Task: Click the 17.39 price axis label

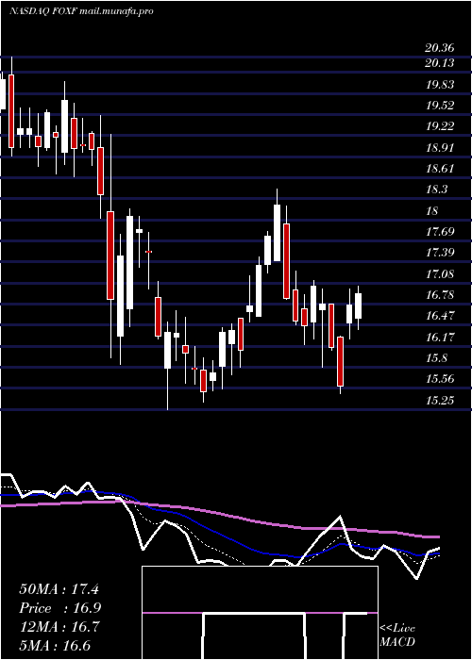Action: point(440,253)
